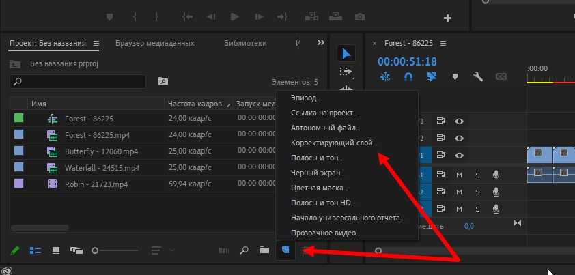The image size is (575, 275).
Task: Sort by "Частота кадров" column header
Action: 195,104
